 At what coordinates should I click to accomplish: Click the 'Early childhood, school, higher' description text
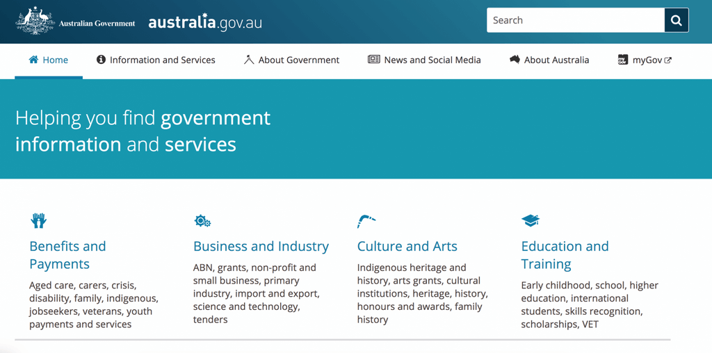pos(590,305)
